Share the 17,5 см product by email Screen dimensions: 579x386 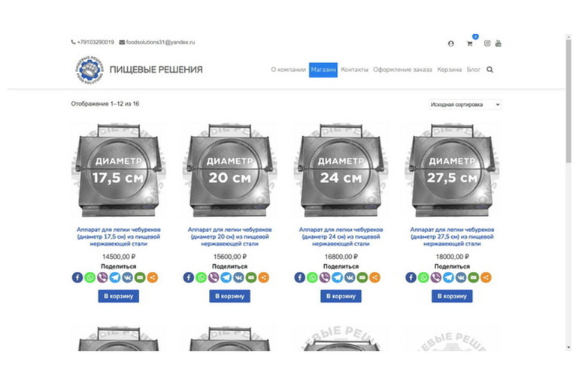pos(140,277)
